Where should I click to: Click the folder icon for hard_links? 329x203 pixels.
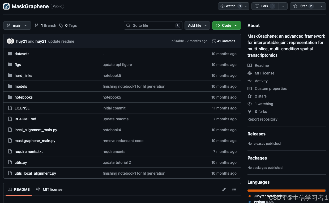click(10, 76)
